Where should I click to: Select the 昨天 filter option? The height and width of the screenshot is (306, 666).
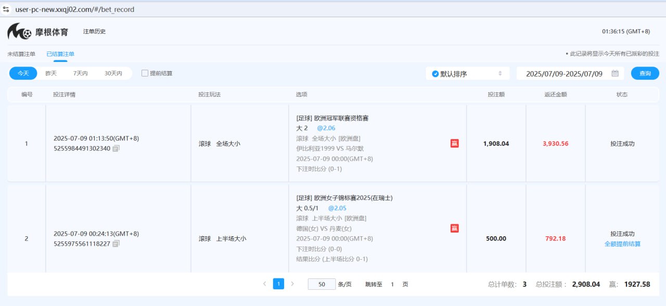[x=51, y=73]
